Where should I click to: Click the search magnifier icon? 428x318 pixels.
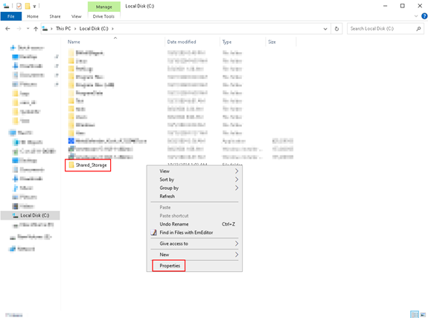point(418,29)
